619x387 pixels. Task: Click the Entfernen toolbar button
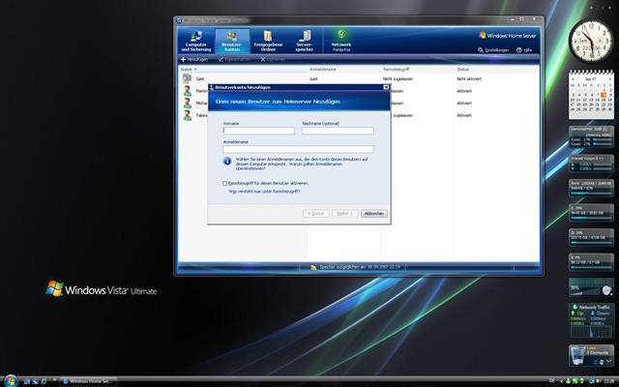(273, 59)
